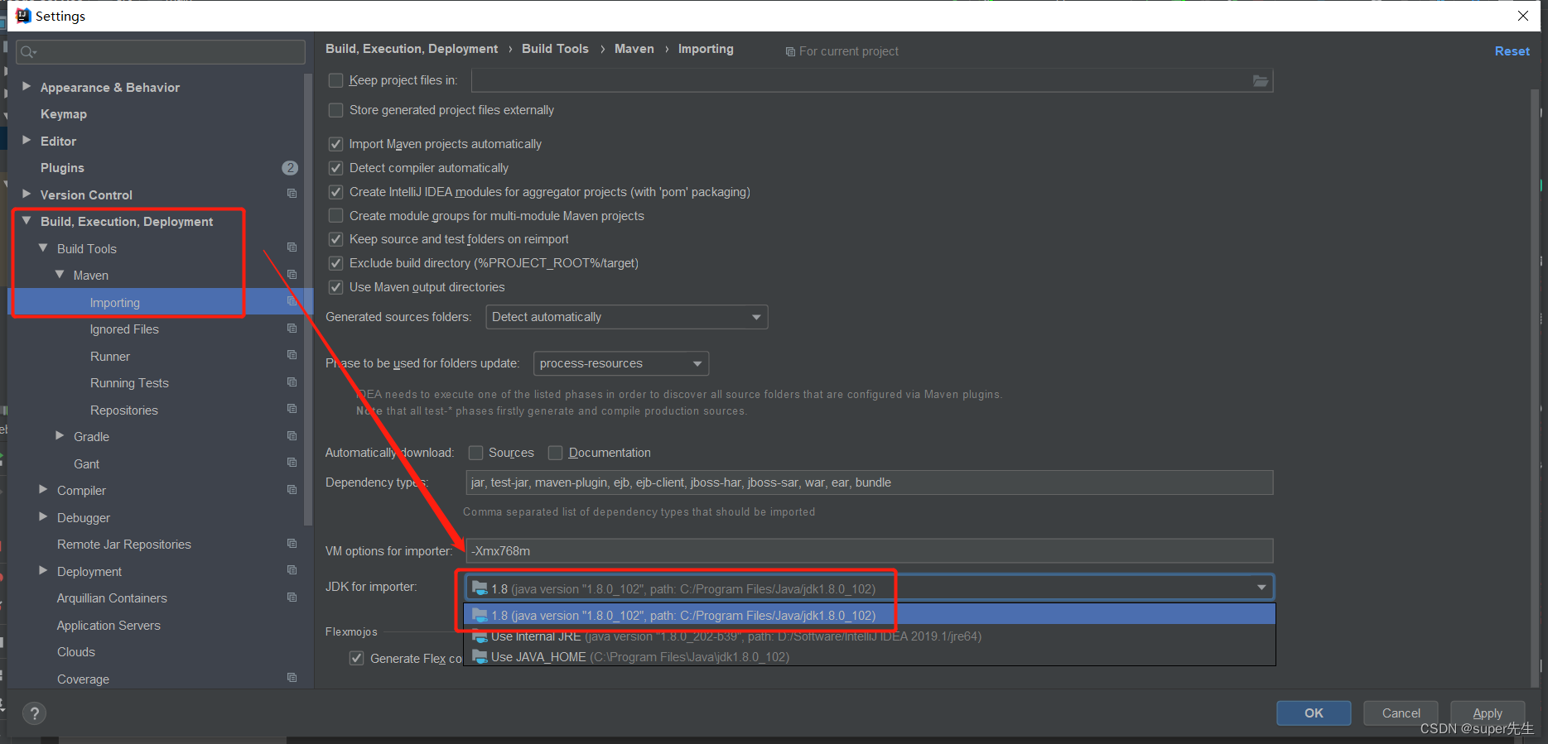Click the project-level icon beside Version Control
The width and height of the screenshot is (1548, 744).
click(x=292, y=194)
